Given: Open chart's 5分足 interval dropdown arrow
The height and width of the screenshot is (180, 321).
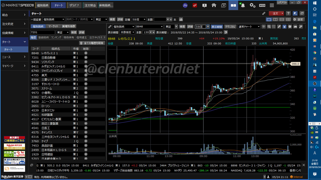Looking at the screenshot, I should [x=208, y=27].
